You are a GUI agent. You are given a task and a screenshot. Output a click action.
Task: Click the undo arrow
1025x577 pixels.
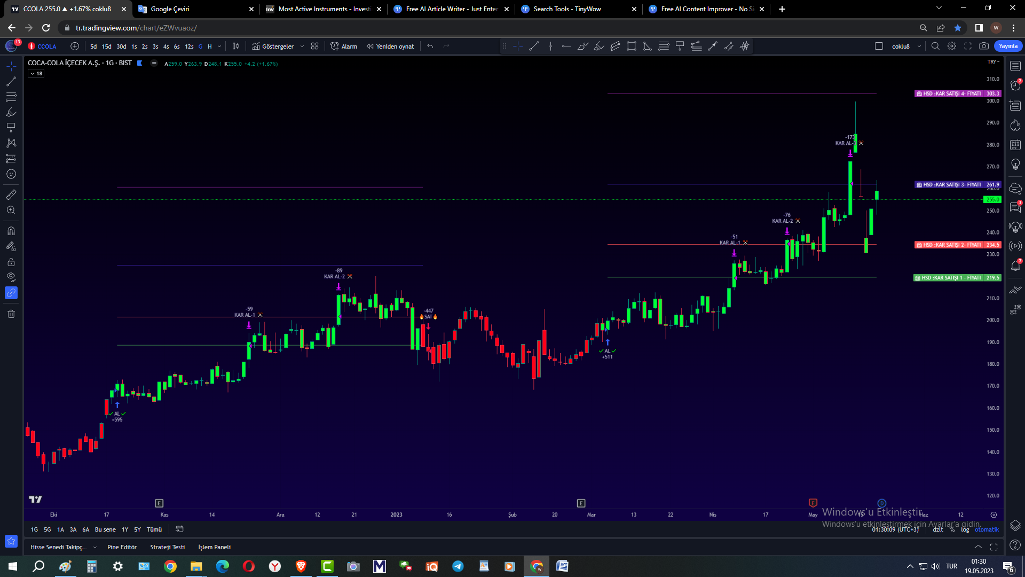(x=430, y=46)
